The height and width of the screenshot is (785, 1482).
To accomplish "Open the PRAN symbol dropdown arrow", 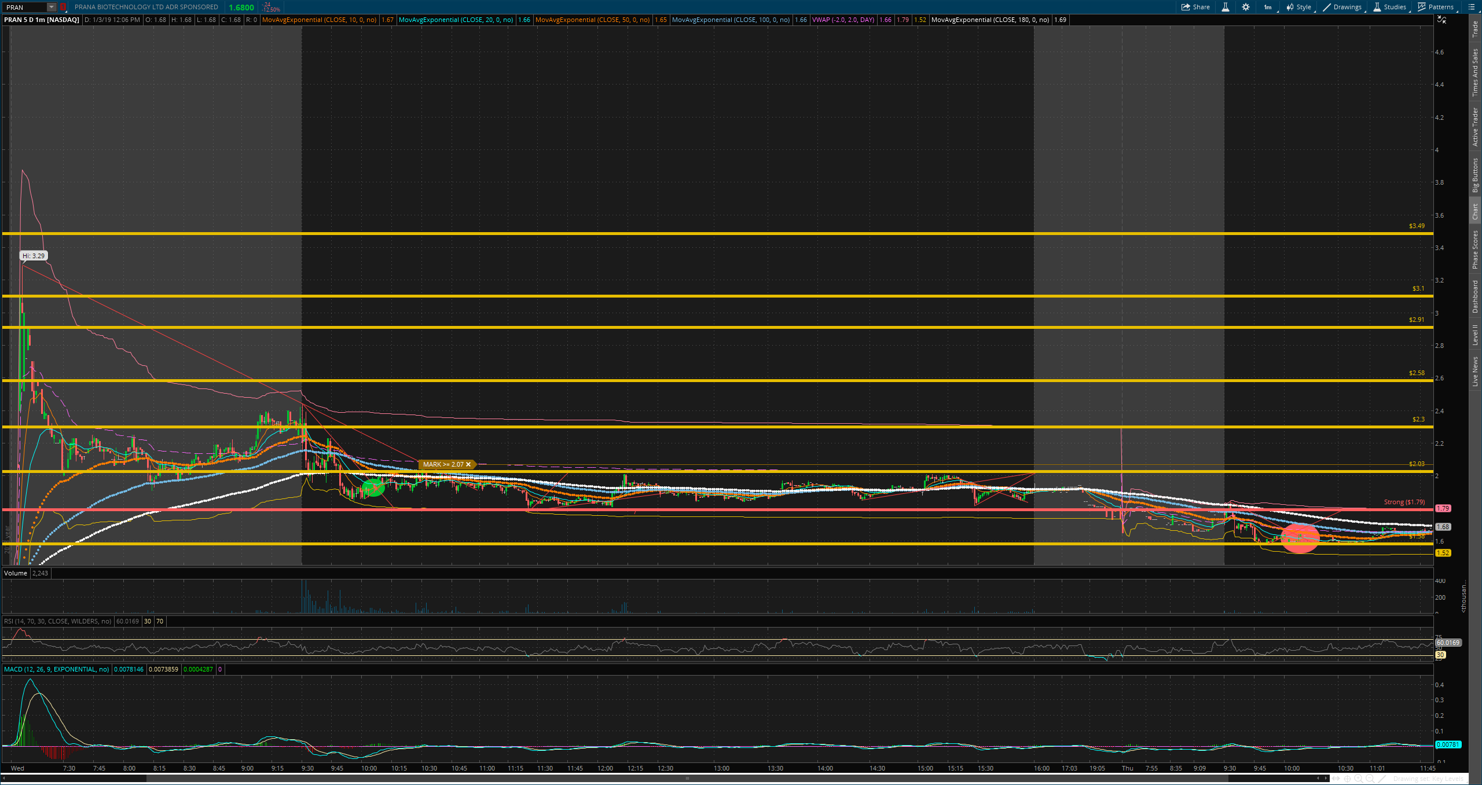I will click(52, 7).
